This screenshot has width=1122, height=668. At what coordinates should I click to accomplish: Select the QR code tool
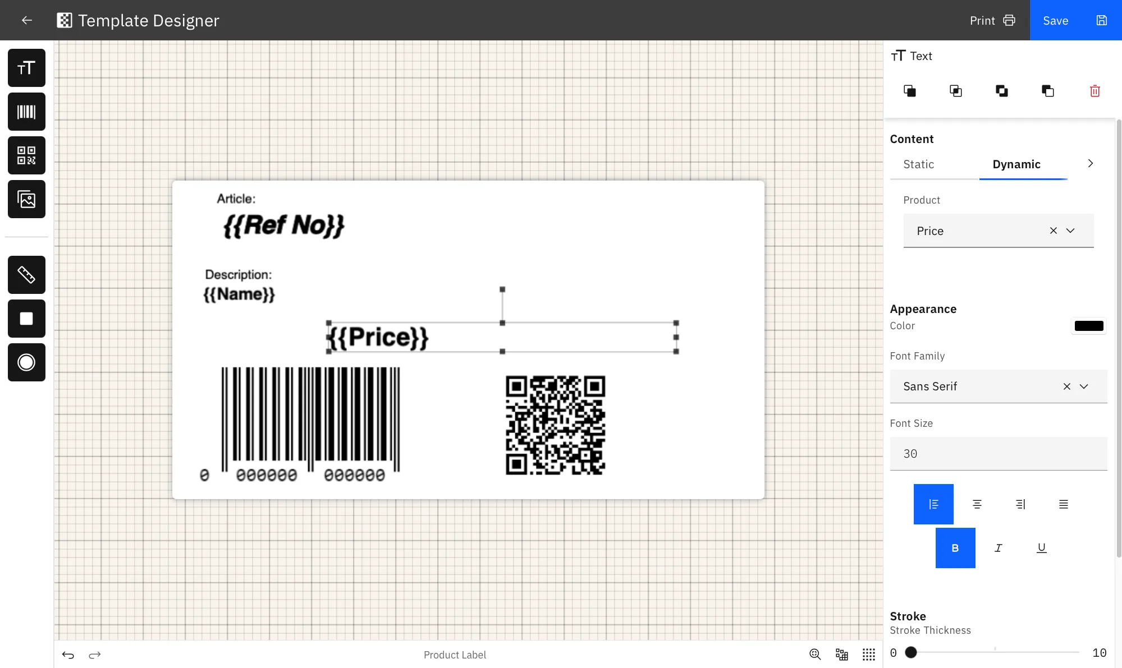click(26, 155)
